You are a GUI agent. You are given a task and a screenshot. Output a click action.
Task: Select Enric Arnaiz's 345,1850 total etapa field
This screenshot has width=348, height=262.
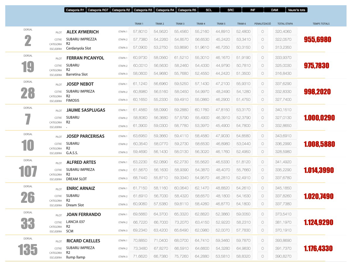coord(285,188)
